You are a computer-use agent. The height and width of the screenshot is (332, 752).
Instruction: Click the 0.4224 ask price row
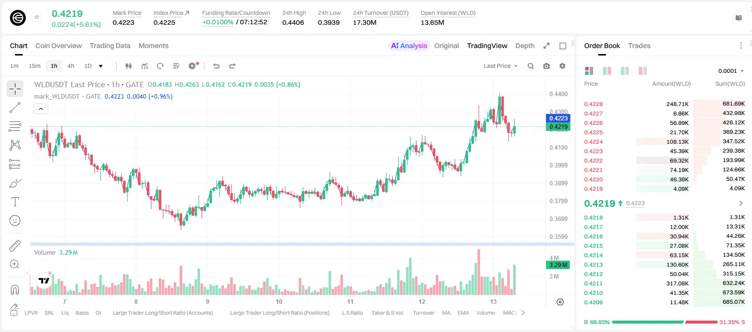coord(664,142)
